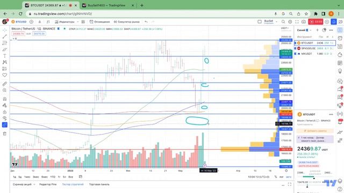Select the brush drawing tool
The image size is (344, 193).
point(5,49)
